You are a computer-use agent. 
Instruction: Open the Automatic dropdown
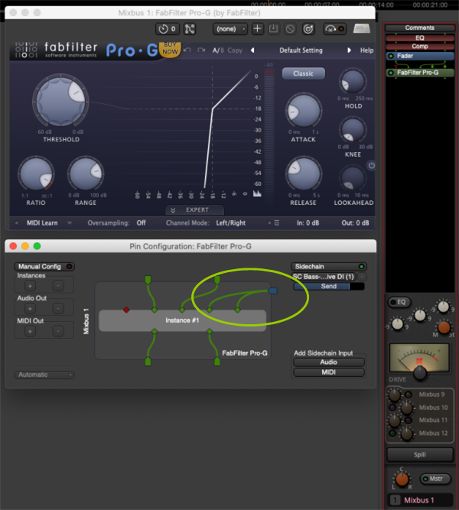click(x=44, y=375)
